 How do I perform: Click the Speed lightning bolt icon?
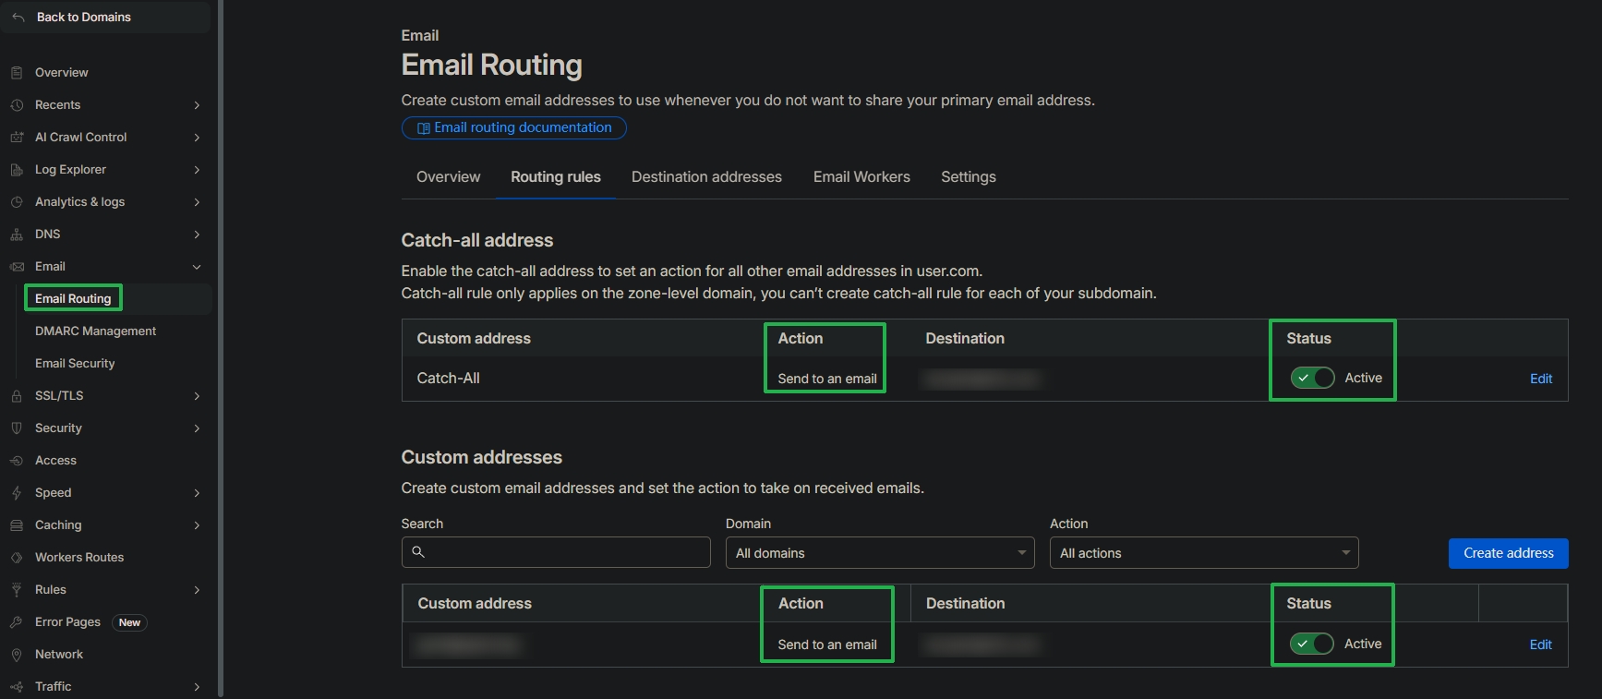pos(17,493)
